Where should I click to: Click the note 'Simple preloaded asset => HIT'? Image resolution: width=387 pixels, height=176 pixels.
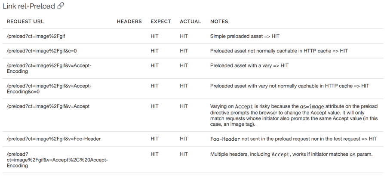245,36
